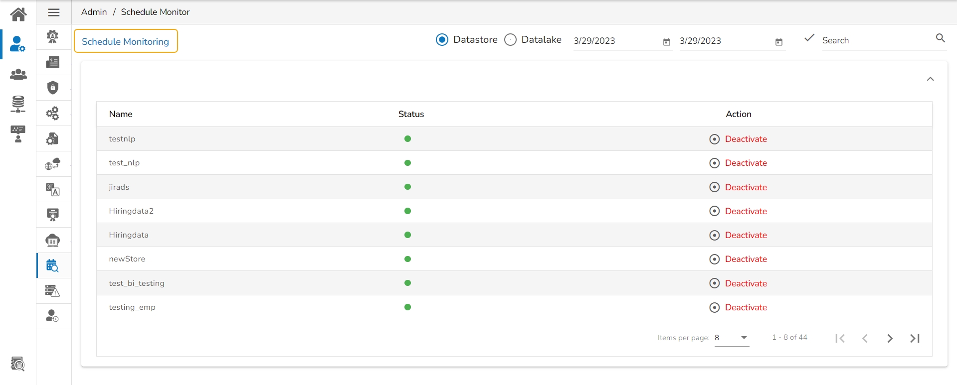The height and width of the screenshot is (385, 957).
Task: Open the items per page dropdown
Action: [732, 338]
